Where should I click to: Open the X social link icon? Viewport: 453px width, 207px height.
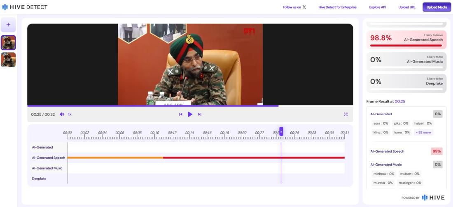[304, 7]
